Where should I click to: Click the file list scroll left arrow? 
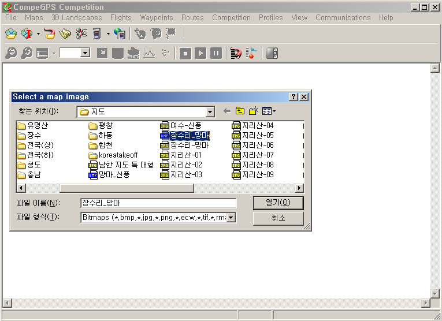(21, 188)
